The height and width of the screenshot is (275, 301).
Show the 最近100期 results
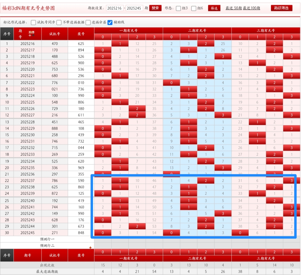(x=251, y=8)
